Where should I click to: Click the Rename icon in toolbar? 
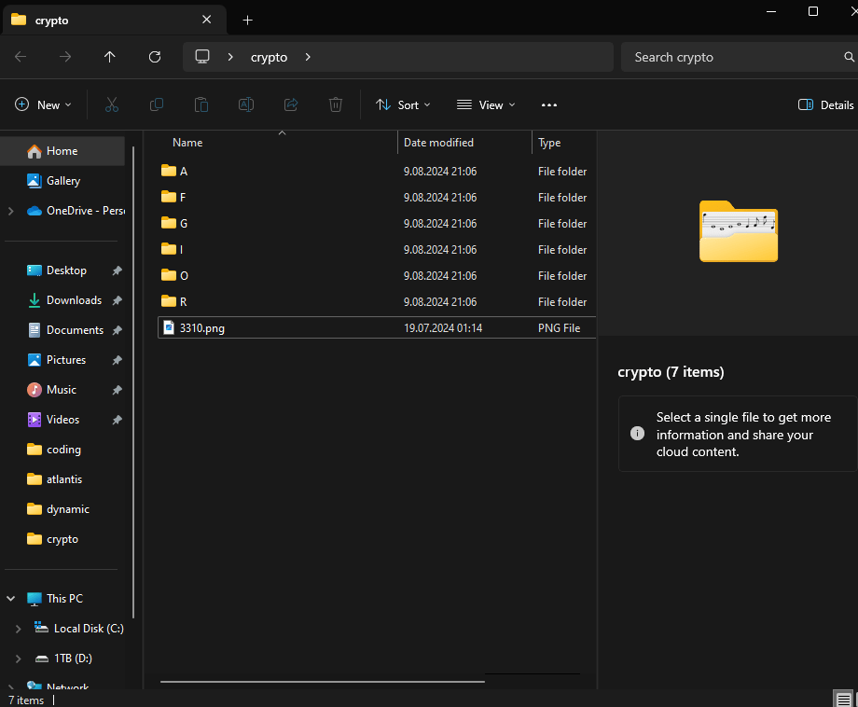pyautogui.click(x=246, y=105)
